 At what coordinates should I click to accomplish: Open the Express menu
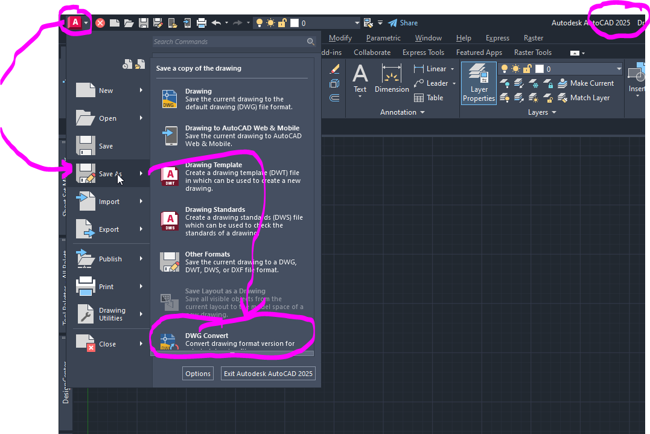(x=497, y=37)
